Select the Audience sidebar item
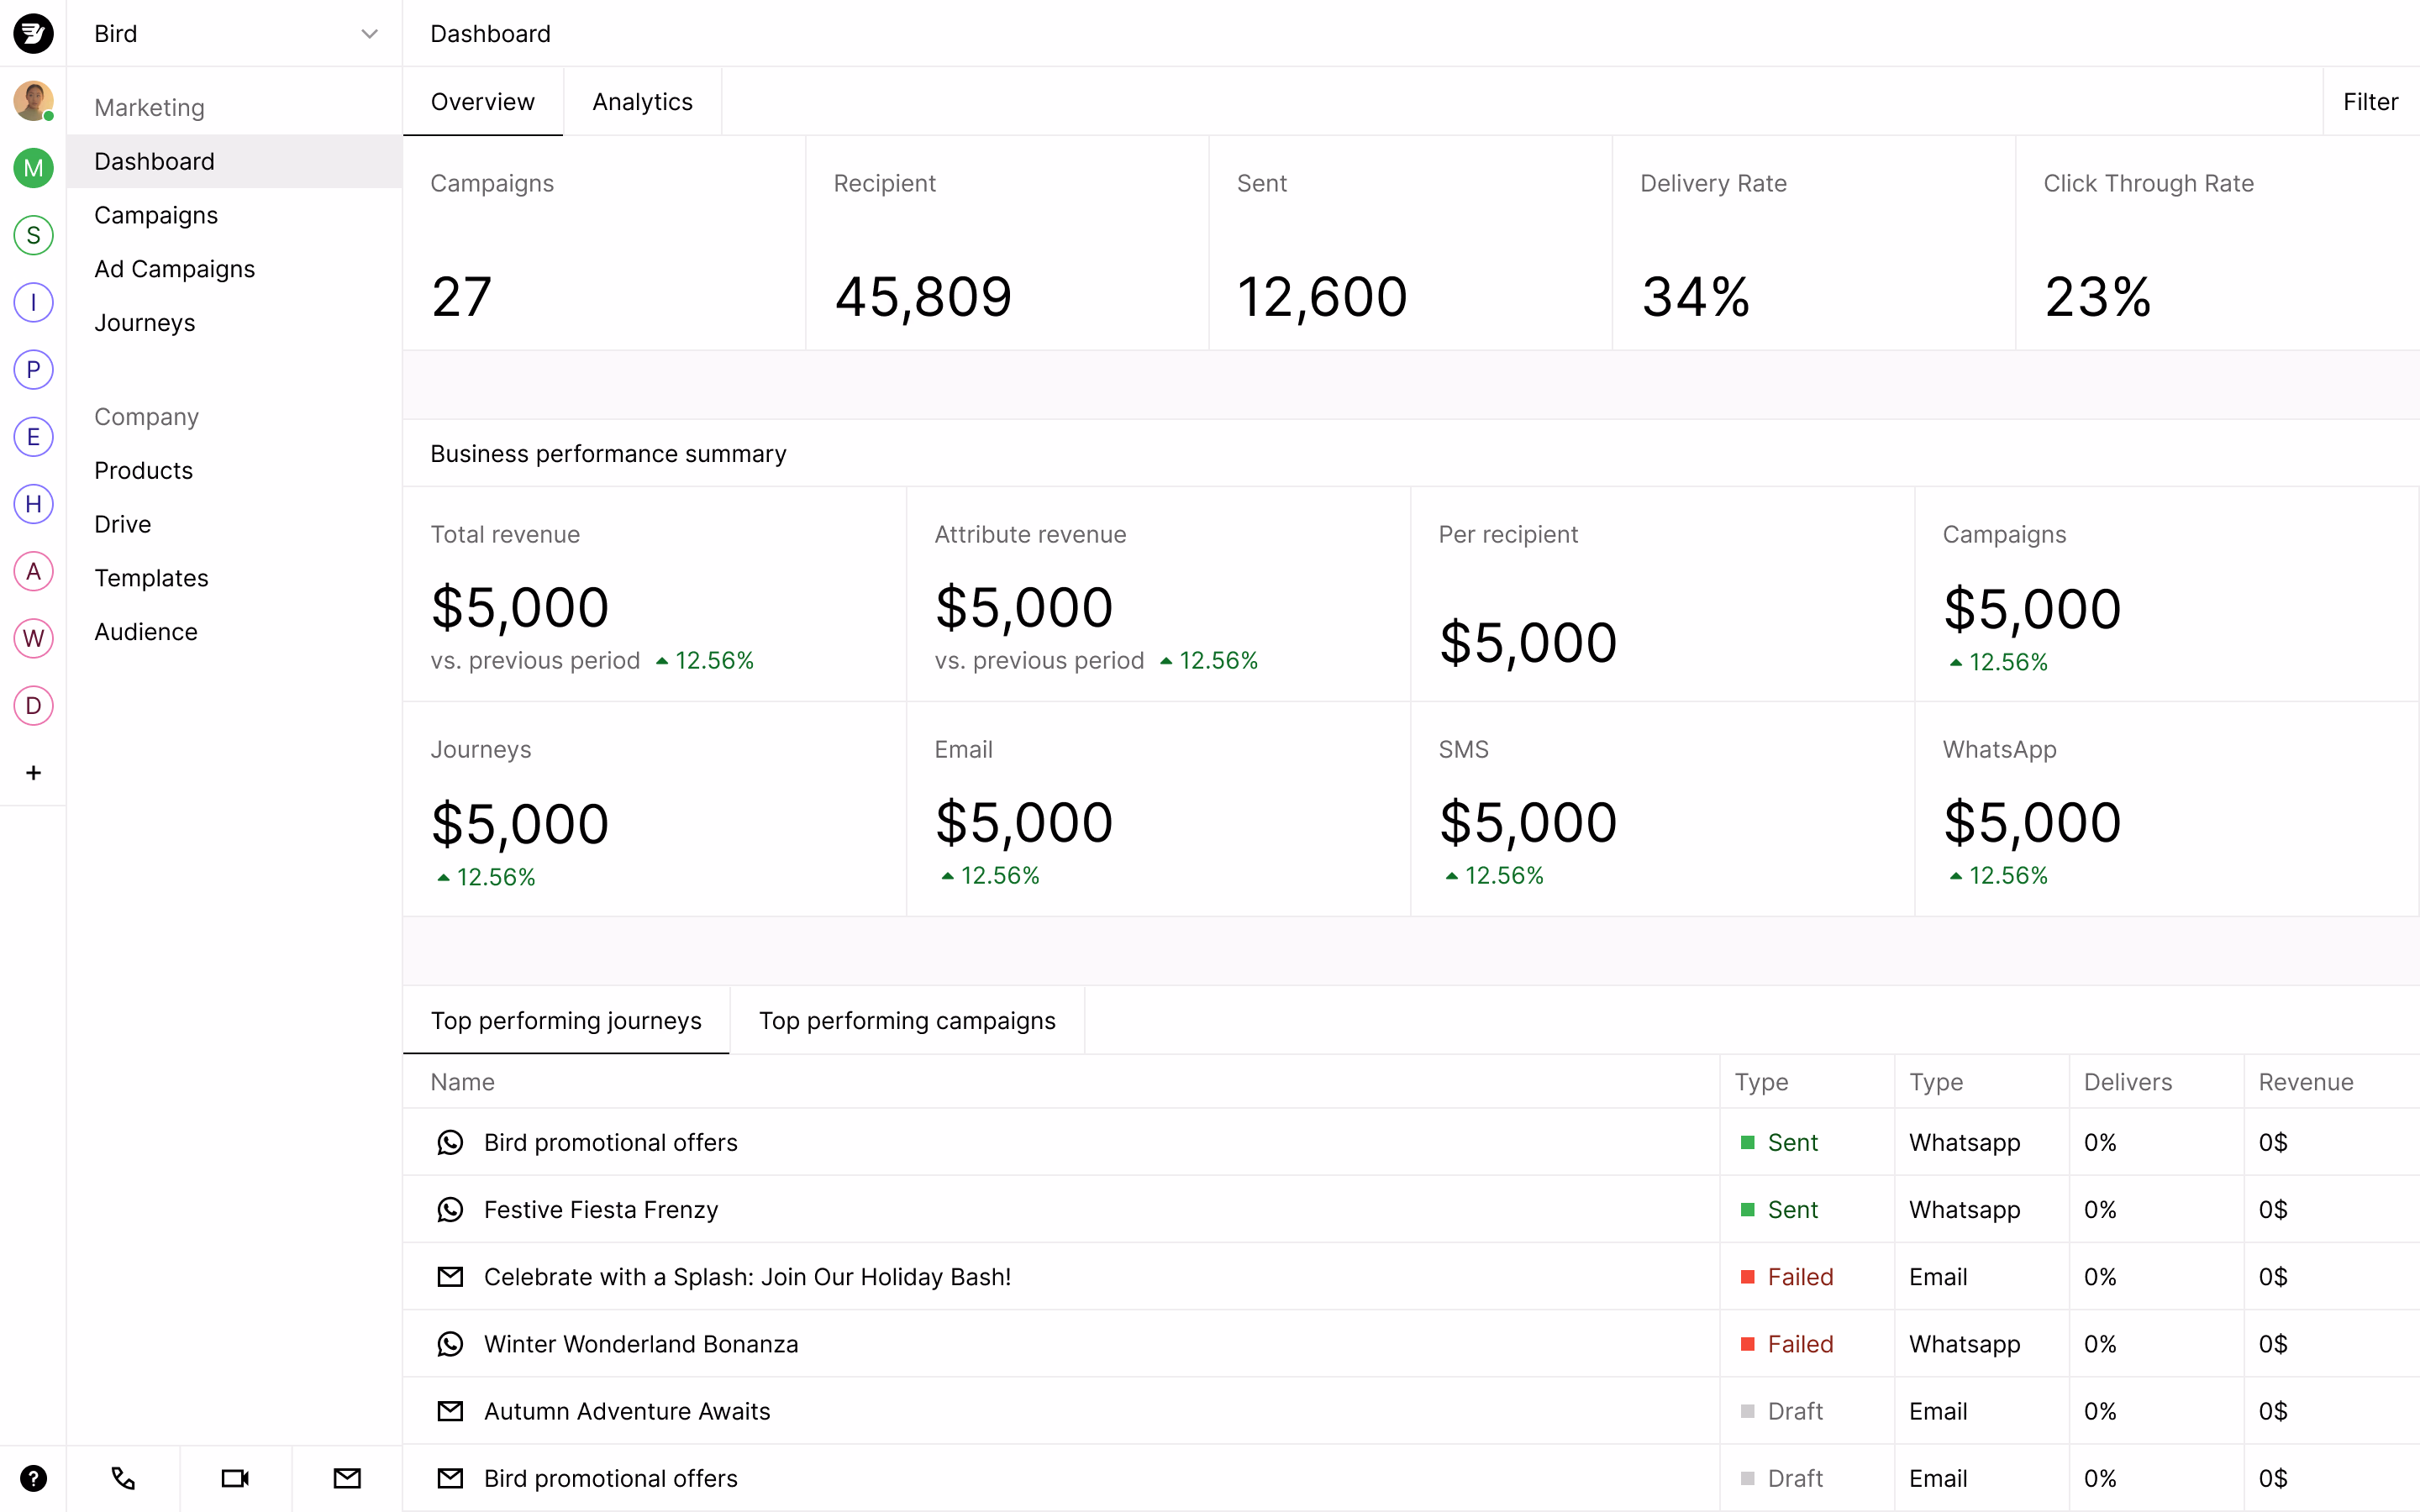Viewport: 2420px width, 1512px height. coord(146,632)
